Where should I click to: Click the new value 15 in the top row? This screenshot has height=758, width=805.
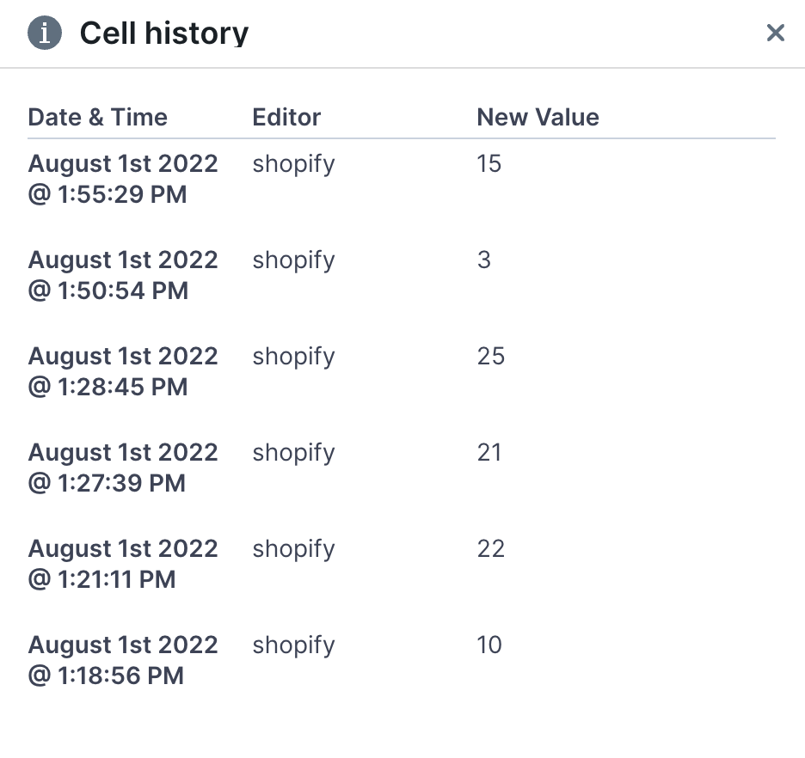pos(489,164)
